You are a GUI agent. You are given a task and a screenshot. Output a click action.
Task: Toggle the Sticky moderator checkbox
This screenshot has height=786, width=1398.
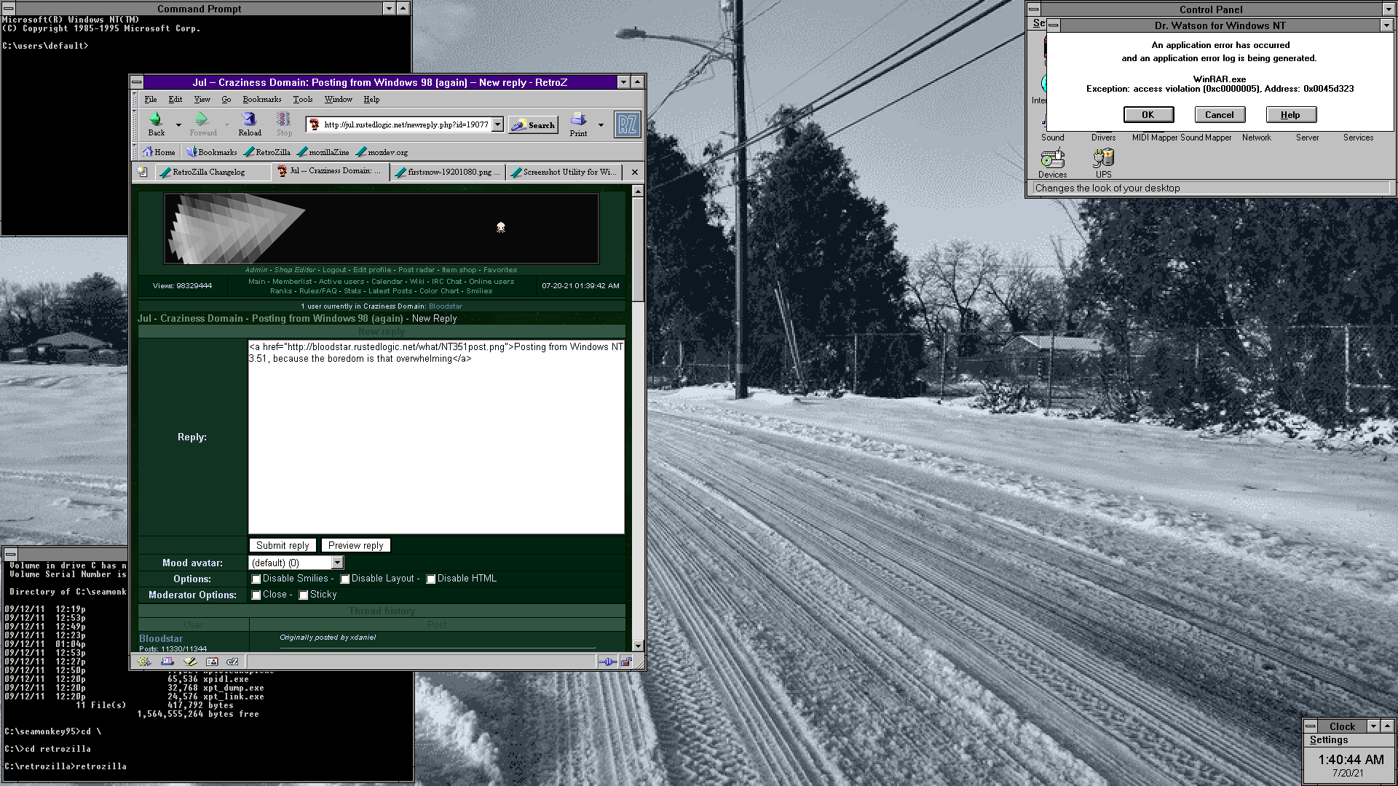(304, 595)
